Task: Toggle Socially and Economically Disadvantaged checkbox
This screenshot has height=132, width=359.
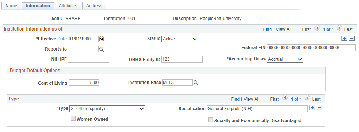Action: pyautogui.click(x=210, y=120)
